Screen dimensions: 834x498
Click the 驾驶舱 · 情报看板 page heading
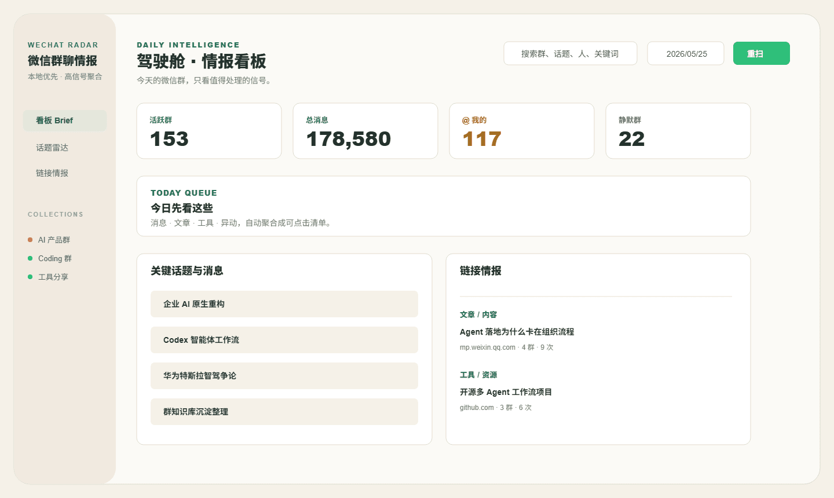(202, 61)
